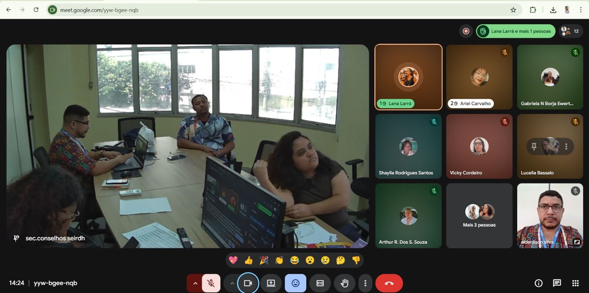Screen dimensions: 589x293
Task: Toggle closed captions on
Action: tap(320, 283)
